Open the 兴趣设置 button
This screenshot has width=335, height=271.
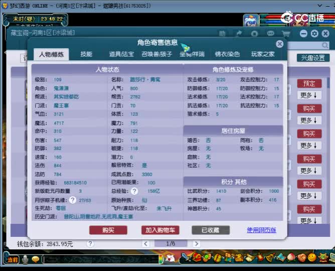point(313,58)
